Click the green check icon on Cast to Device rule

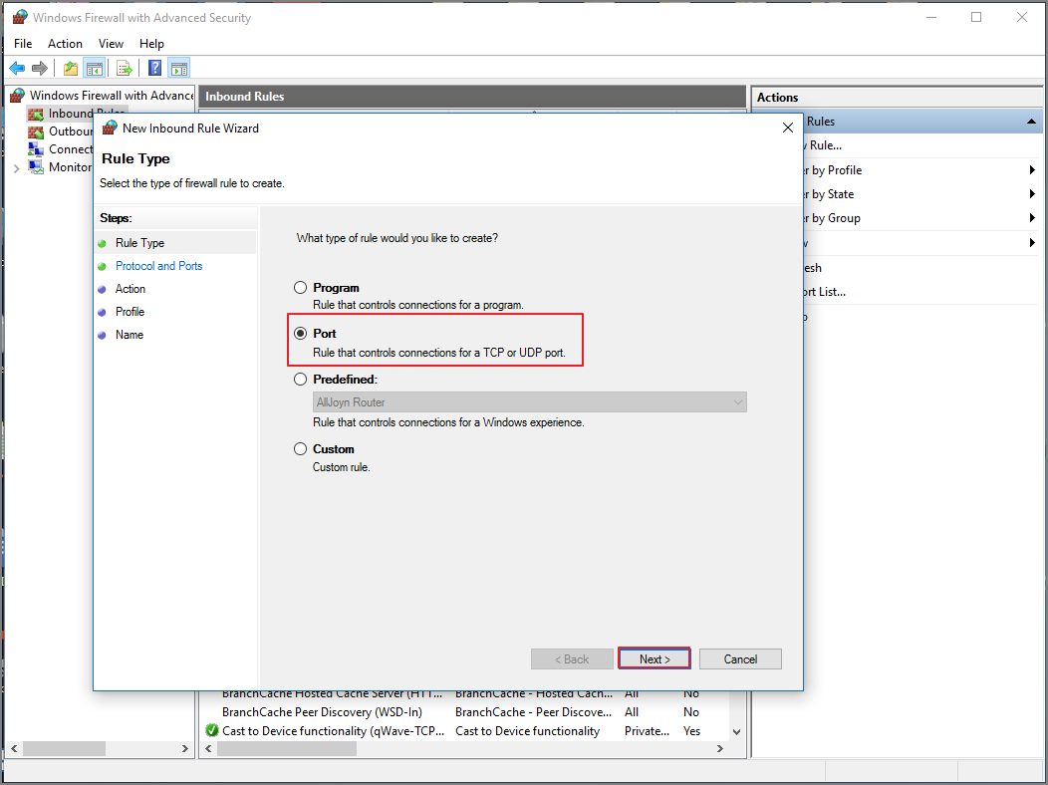click(212, 731)
